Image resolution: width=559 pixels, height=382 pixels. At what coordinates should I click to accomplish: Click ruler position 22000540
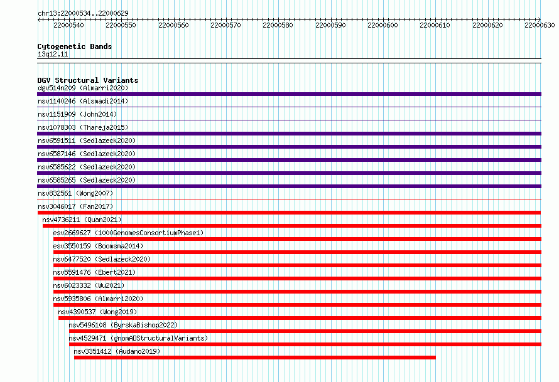pyautogui.click(x=69, y=25)
